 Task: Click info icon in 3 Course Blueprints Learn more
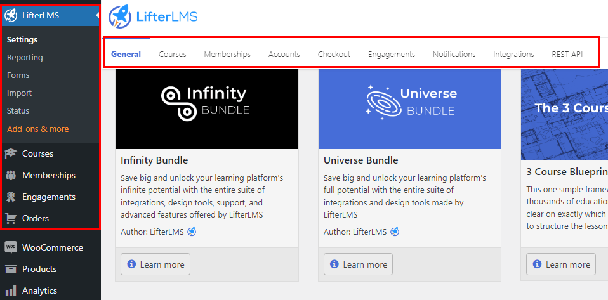pyautogui.click(x=538, y=264)
